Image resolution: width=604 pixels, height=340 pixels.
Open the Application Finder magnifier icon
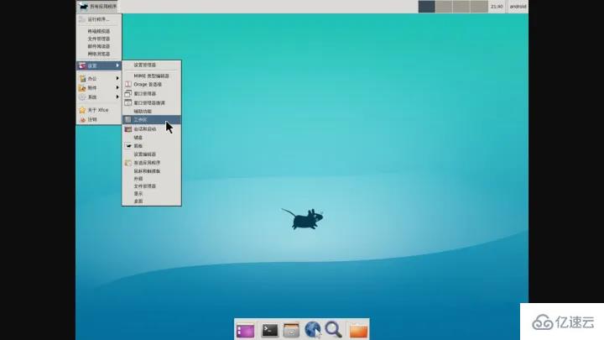tap(333, 330)
